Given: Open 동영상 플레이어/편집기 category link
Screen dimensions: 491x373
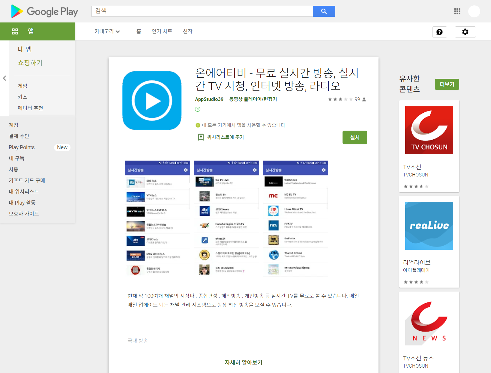Looking at the screenshot, I should tap(253, 99).
